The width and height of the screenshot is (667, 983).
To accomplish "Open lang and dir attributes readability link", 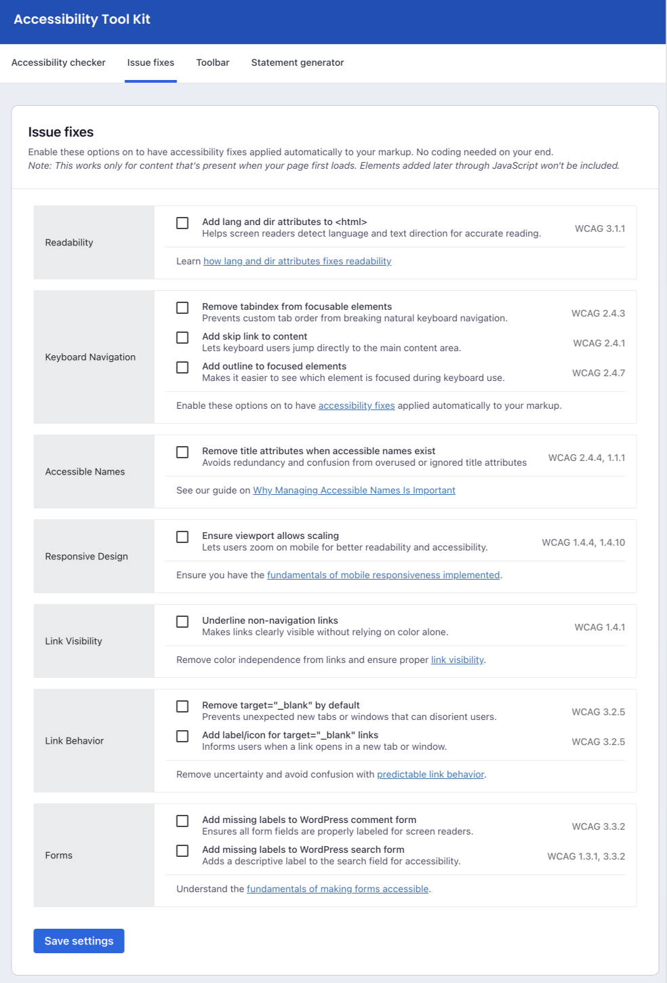I will click(297, 262).
